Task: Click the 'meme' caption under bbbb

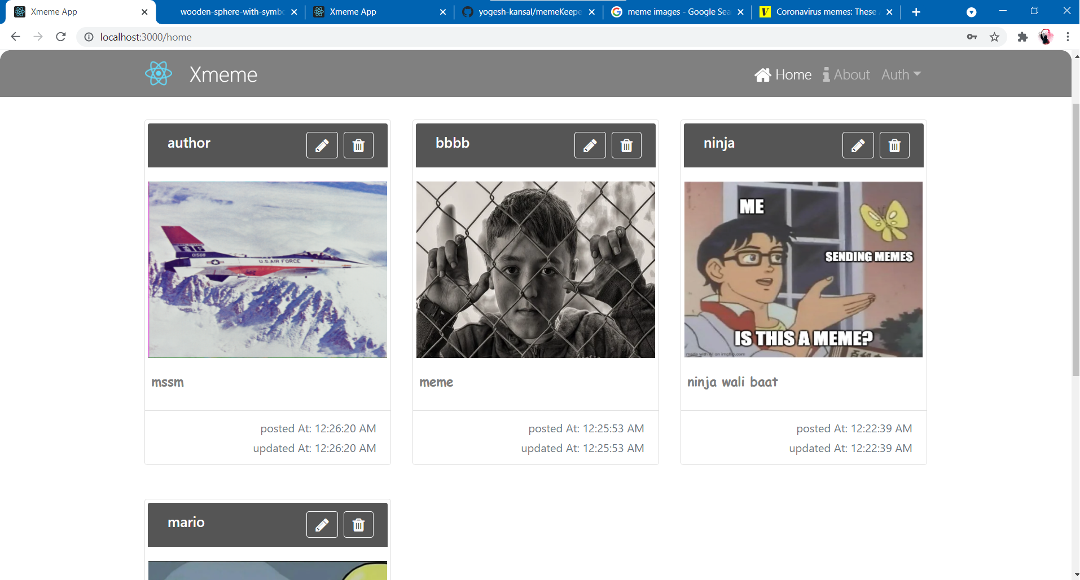Action: click(x=436, y=382)
